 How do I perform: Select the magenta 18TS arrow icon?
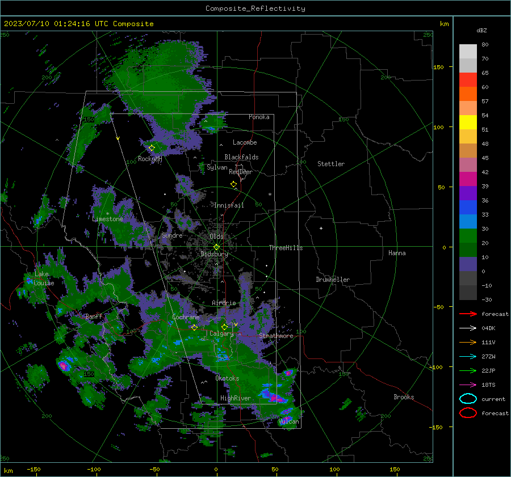point(468,385)
